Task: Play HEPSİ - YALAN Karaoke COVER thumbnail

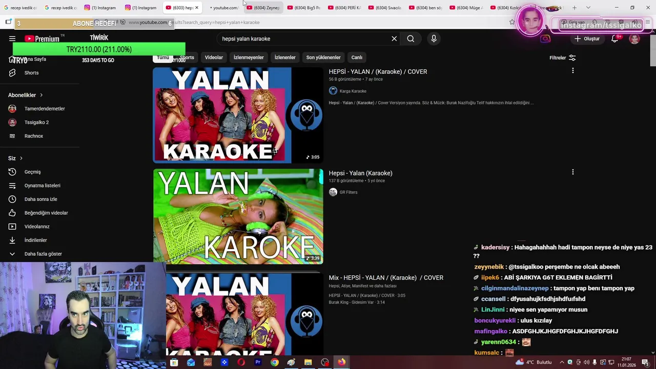Action: [x=238, y=115]
